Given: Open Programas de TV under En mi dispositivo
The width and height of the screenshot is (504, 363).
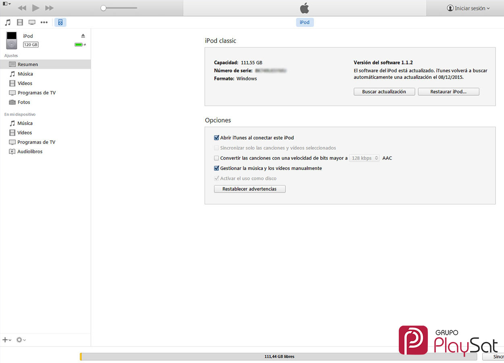Looking at the screenshot, I should (x=45, y=142).
